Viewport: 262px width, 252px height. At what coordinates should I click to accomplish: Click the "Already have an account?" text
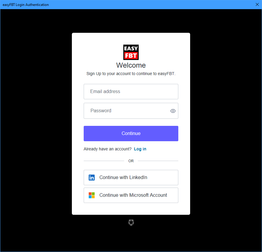pos(107,149)
